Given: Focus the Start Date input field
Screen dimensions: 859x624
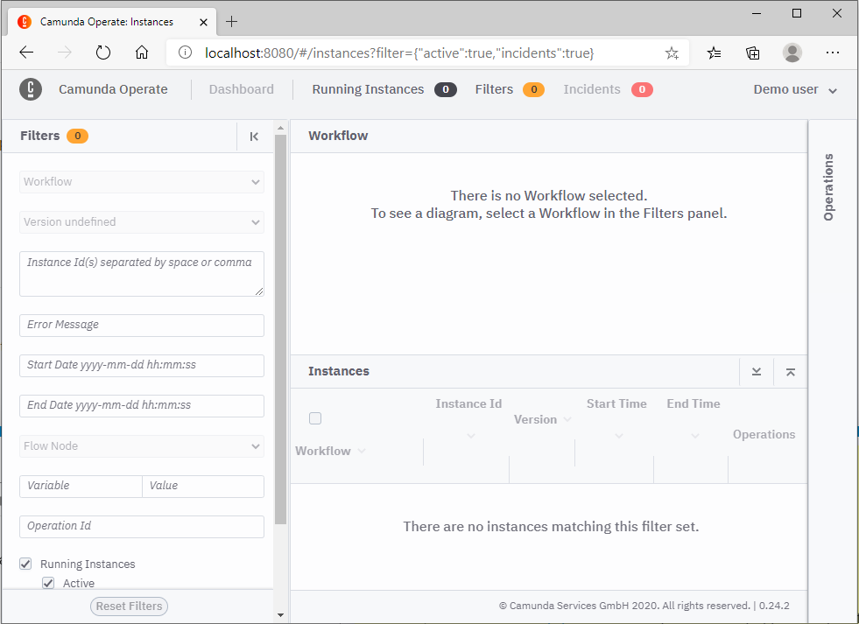Looking at the screenshot, I should pos(142,366).
